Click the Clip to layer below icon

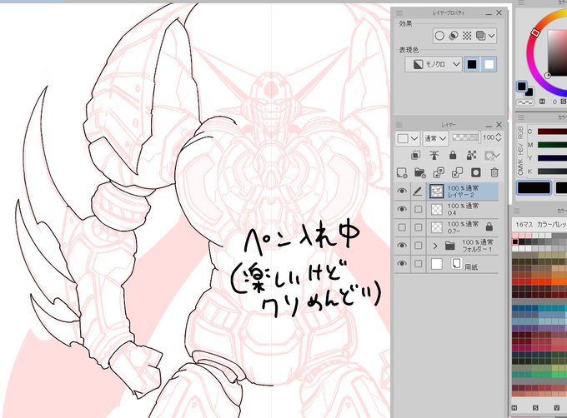click(416, 155)
